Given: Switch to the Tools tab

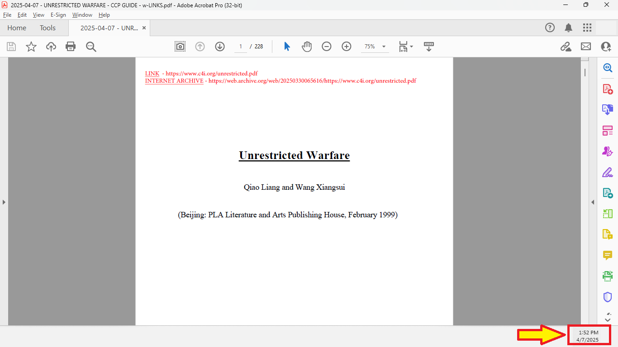Looking at the screenshot, I should 48,28.
